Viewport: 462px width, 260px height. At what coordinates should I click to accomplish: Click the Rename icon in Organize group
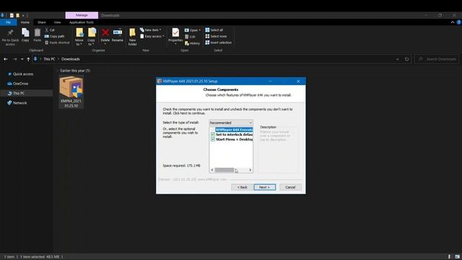(117, 35)
